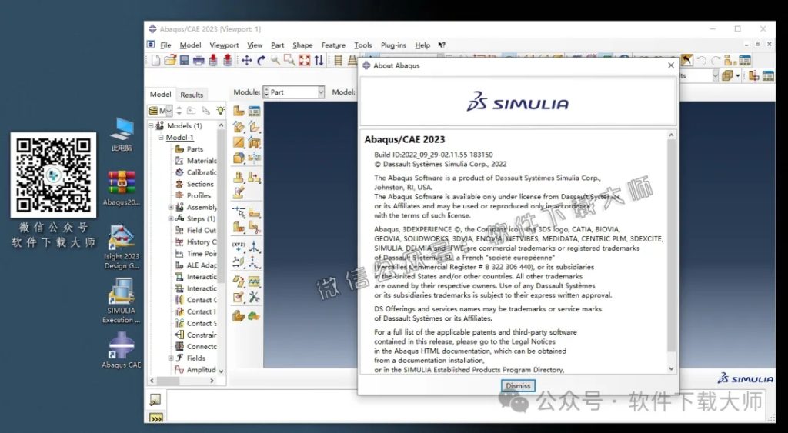Viewport: 788px width, 433px height.
Task: Click the command prompt input area
Action: pos(466,405)
